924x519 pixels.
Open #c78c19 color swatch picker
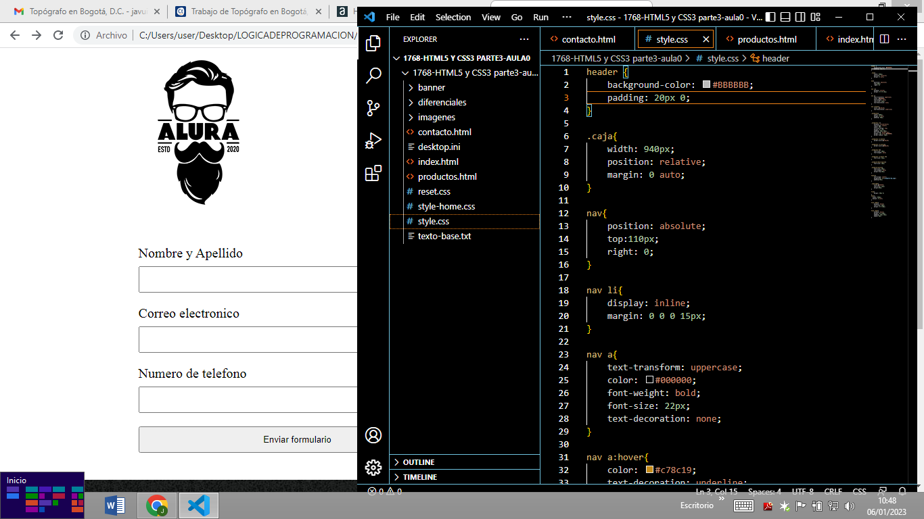(x=649, y=470)
